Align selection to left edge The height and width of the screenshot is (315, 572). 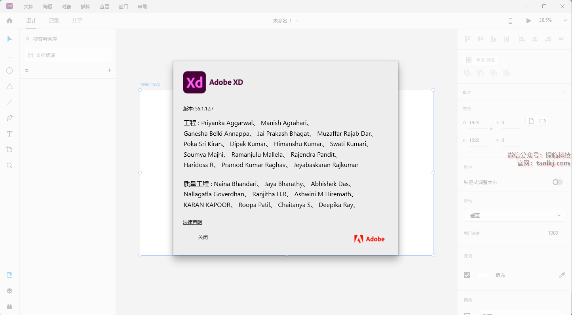click(522, 39)
